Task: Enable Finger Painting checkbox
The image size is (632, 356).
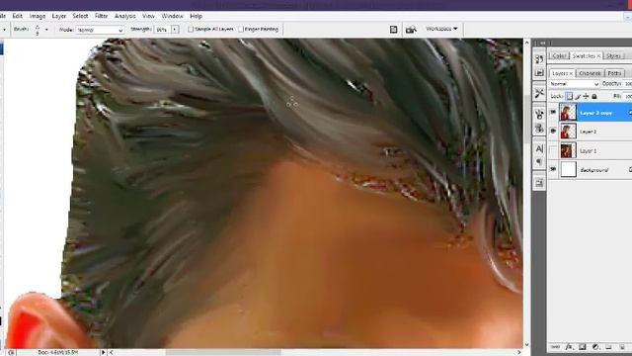Action: coord(241,29)
